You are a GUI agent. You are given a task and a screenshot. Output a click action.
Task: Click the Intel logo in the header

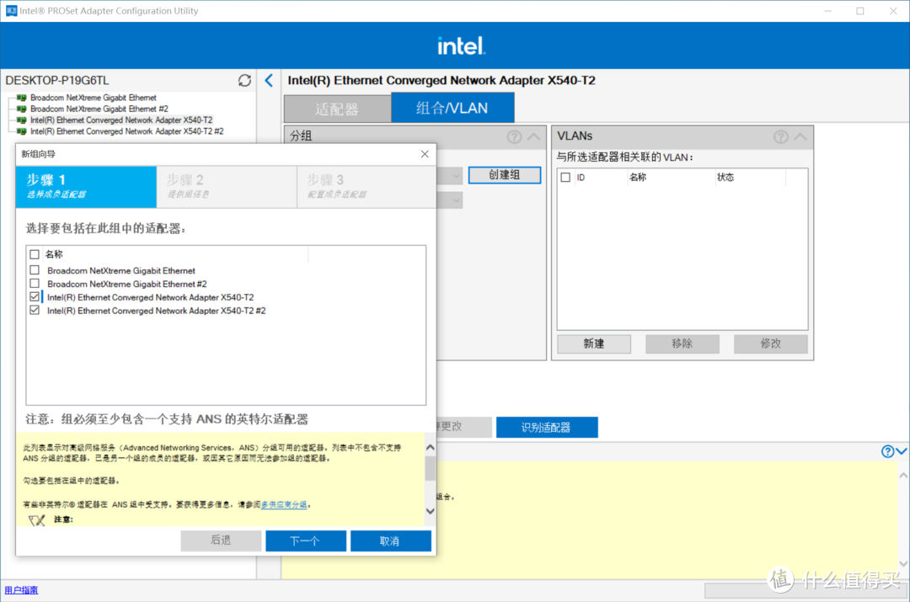click(460, 44)
